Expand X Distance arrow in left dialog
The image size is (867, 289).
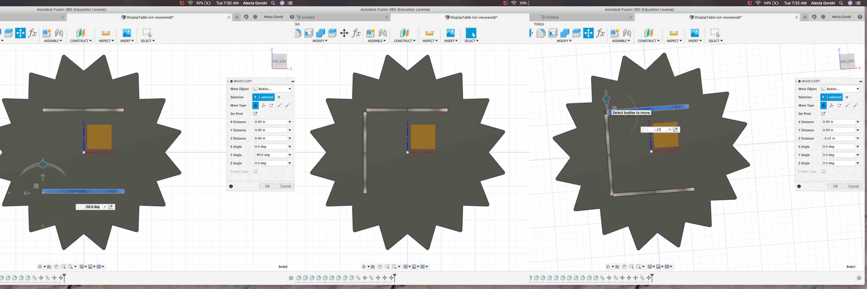pyautogui.click(x=290, y=122)
